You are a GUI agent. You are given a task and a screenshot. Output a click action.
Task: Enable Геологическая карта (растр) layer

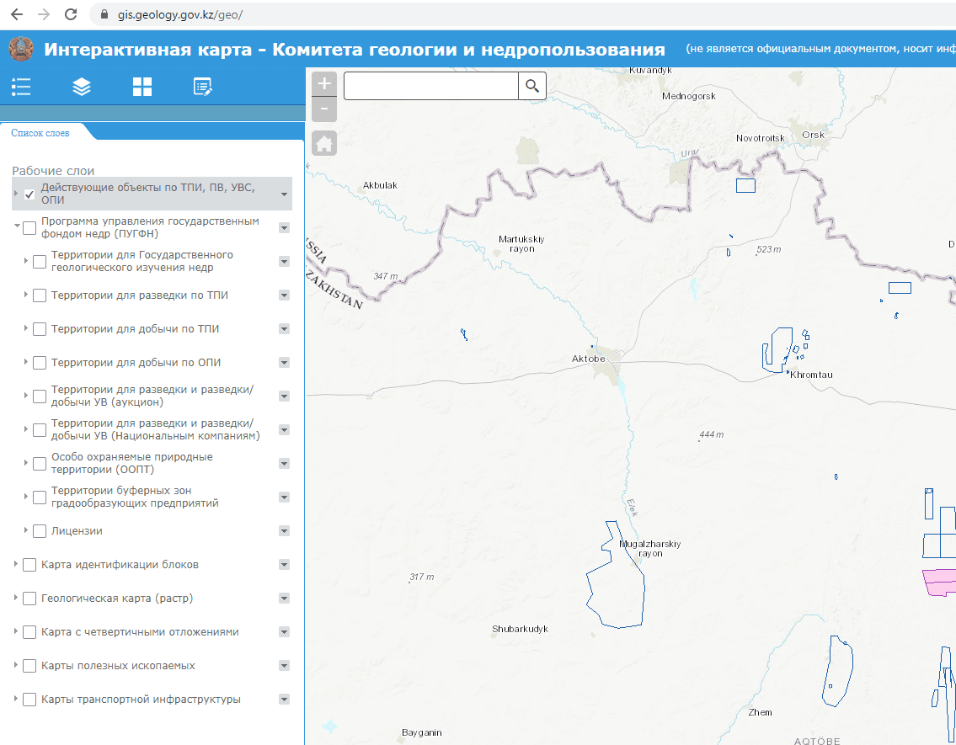pyautogui.click(x=29, y=599)
